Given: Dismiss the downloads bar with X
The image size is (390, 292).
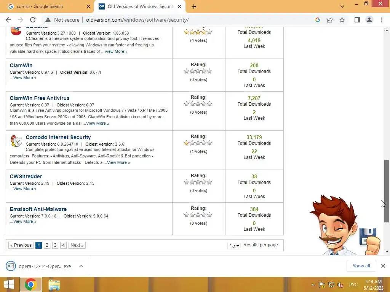Looking at the screenshot, I should pyautogui.click(x=383, y=266).
